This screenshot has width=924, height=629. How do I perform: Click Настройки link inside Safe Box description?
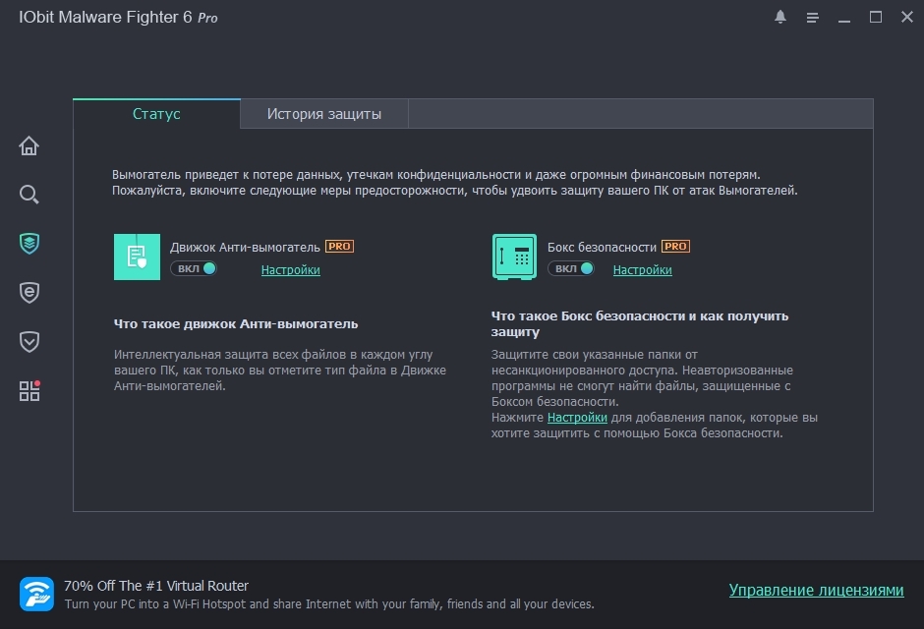(x=577, y=418)
